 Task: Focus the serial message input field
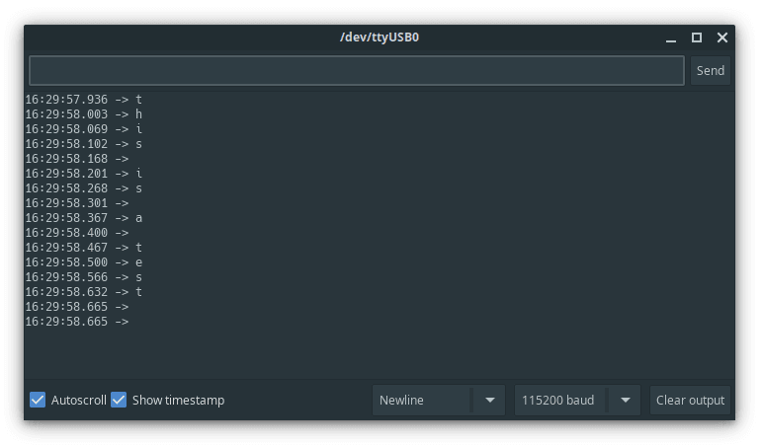tap(356, 70)
